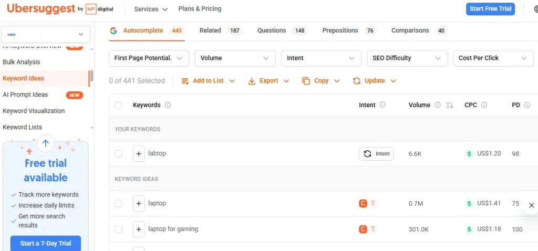This screenshot has height=251, width=538.
Task: Open the globe language selector
Action: pyautogui.click(x=535, y=9)
